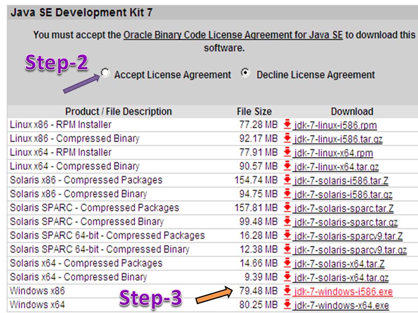Viewport: 418px width, 313px height.
Task: Click download arrow icon for jdk-7-linux-x64.tar.gz
Action: pyautogui.click(x=287, y=166)
